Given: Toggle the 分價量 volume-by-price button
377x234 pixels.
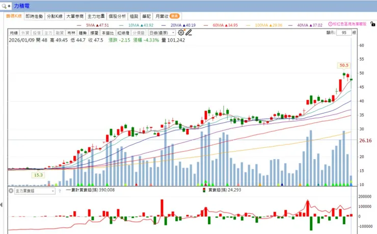Looking at the screenshot, I should [139, 33].
